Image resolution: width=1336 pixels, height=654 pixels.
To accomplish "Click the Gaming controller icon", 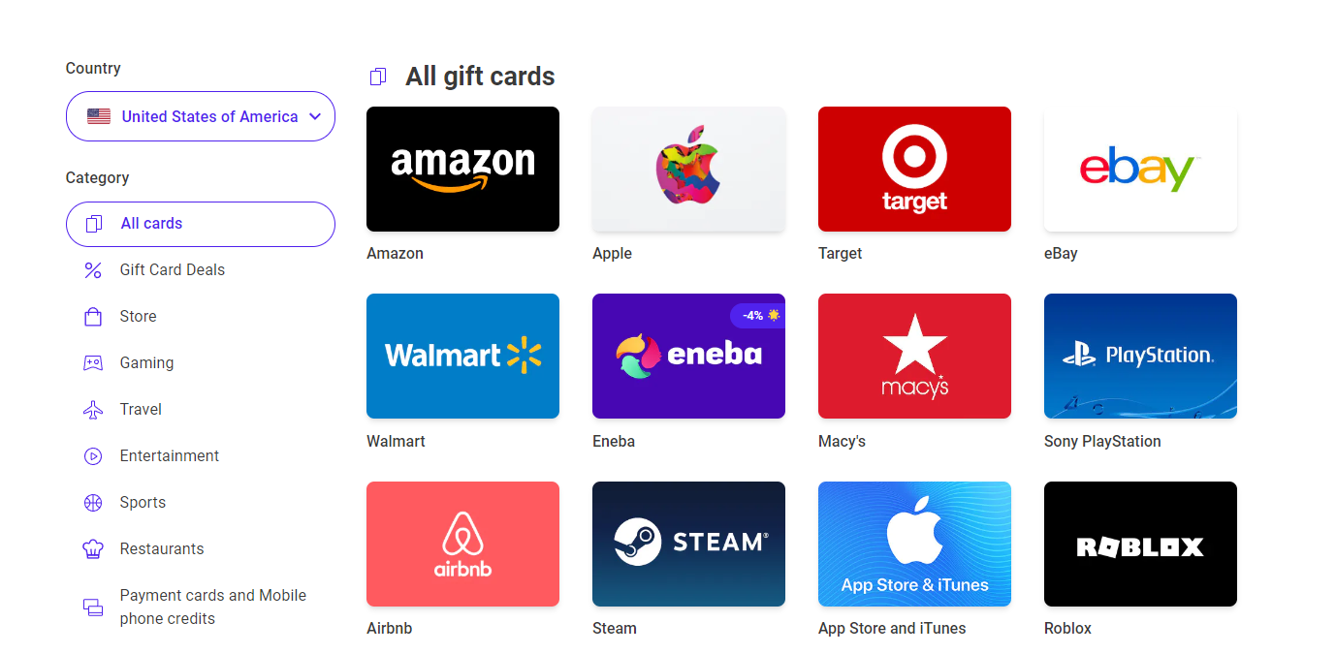I will pyautogui.click(x=93, y=363).
